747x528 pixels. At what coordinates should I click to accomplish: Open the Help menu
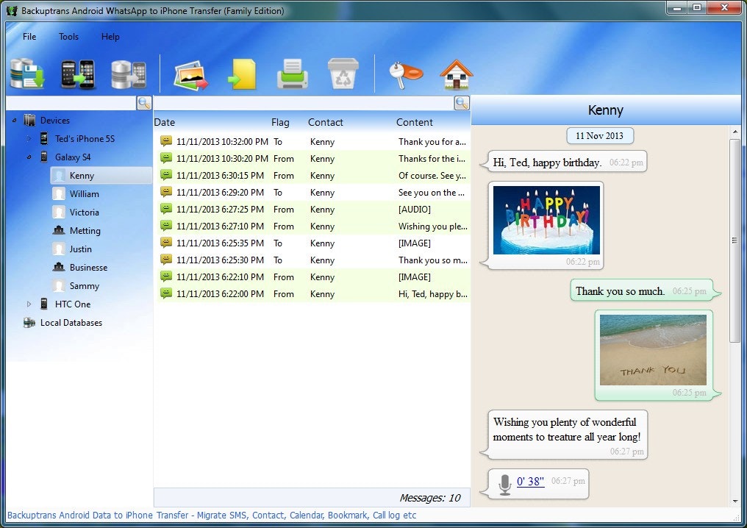(110, 36)
